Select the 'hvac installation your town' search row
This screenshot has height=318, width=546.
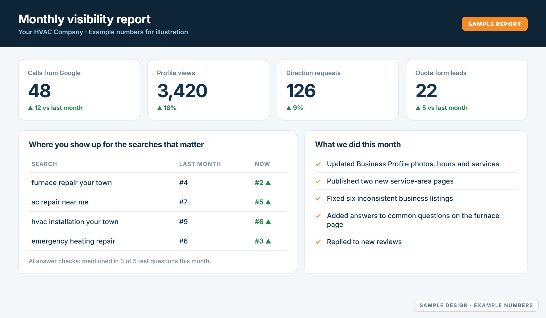[x=157, y=222]
